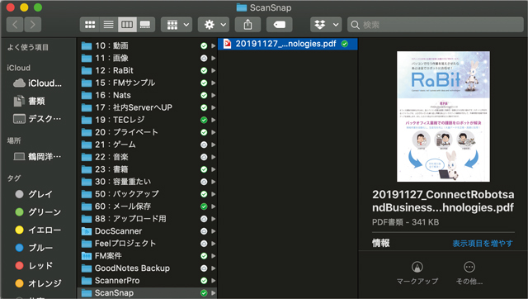Open folder 10：動画
The height and width of the screenshot is (299, 528).
(x=147, y=46)
